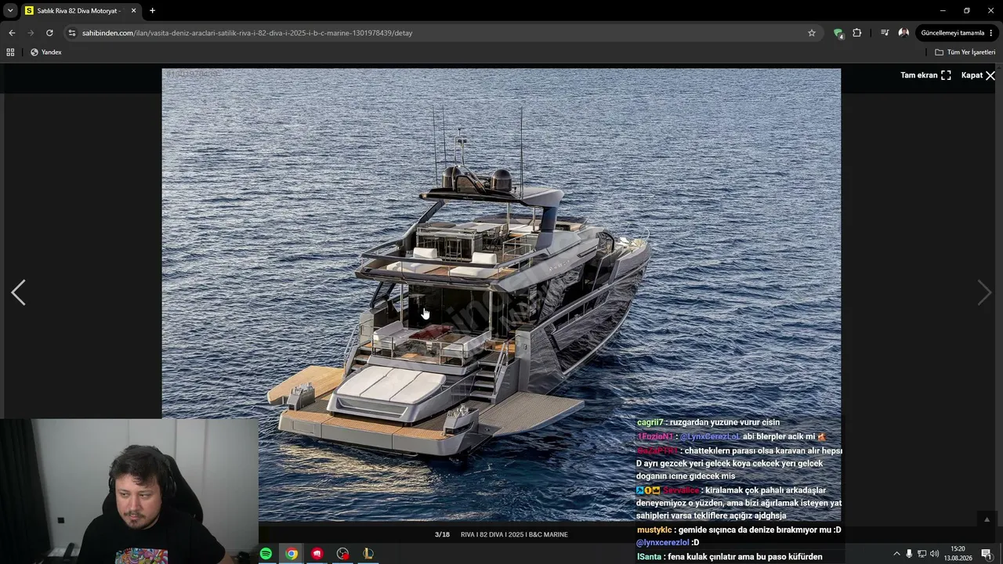Open the Windows notification center
This screenshot has height=564, width=1003.
coord(987,554)
